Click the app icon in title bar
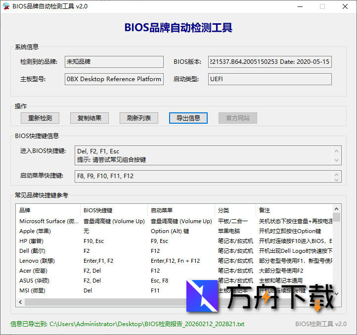Screen dimensions: 357x335 [6, 6]
